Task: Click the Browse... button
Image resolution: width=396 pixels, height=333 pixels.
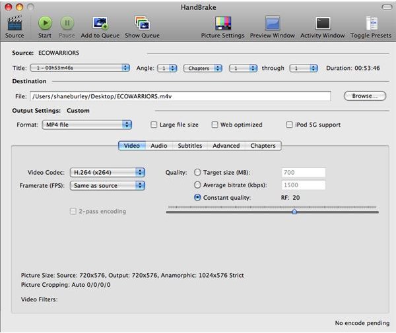Action: (x=365, y=96)
